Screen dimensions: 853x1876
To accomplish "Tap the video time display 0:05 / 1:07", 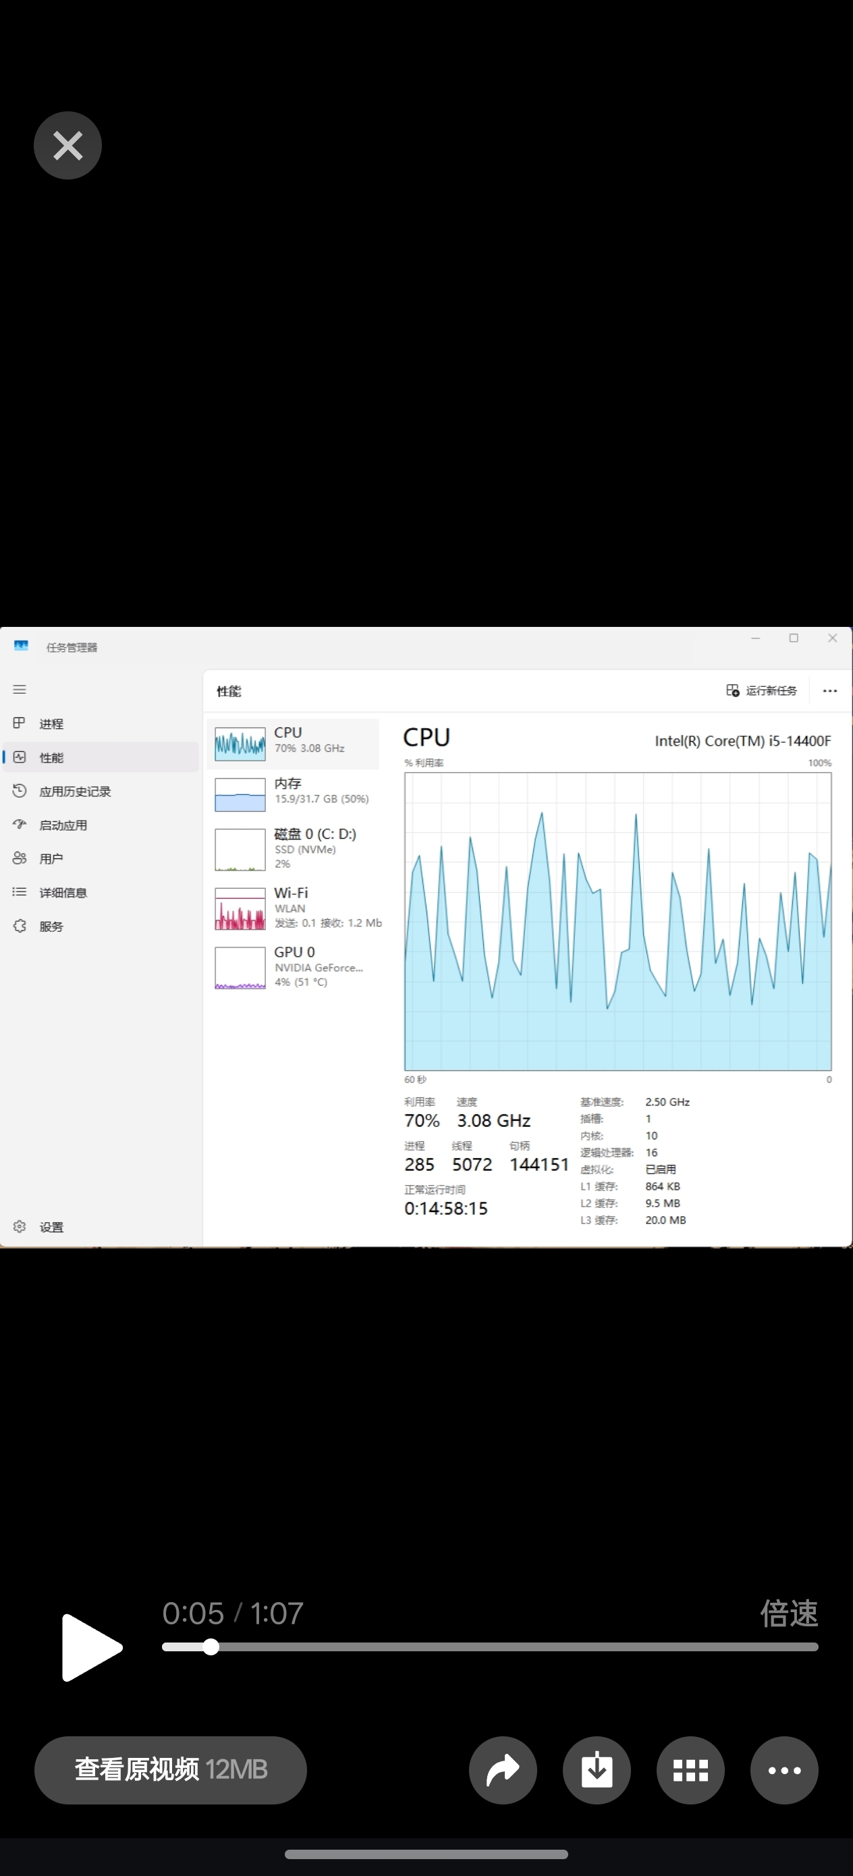I will pyautogui.click(x=232, y=1613).
